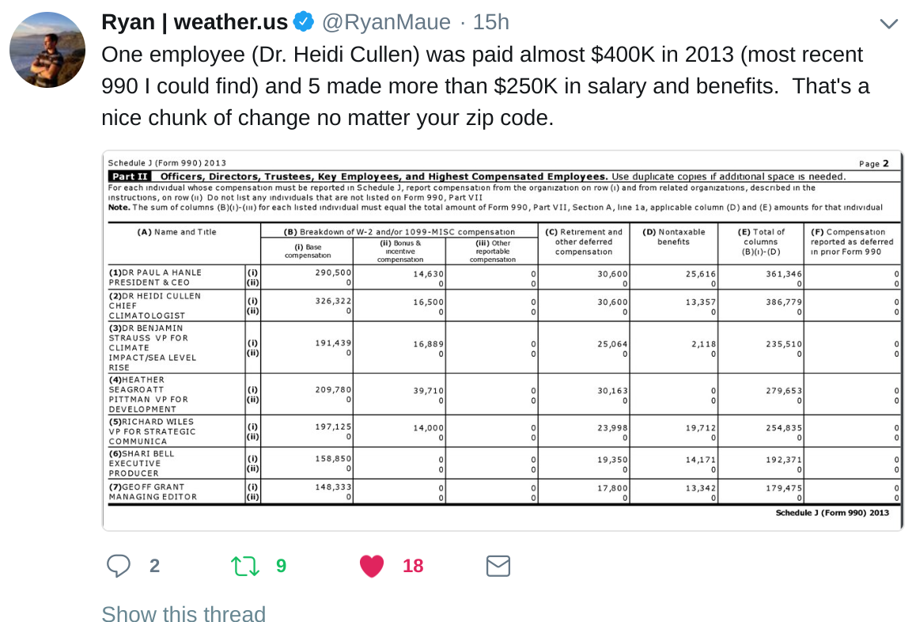Click Geoff Grant Managing Editor row in image
Image resolution: width=916 pixels, height=622 pixels.
point(504,491)
